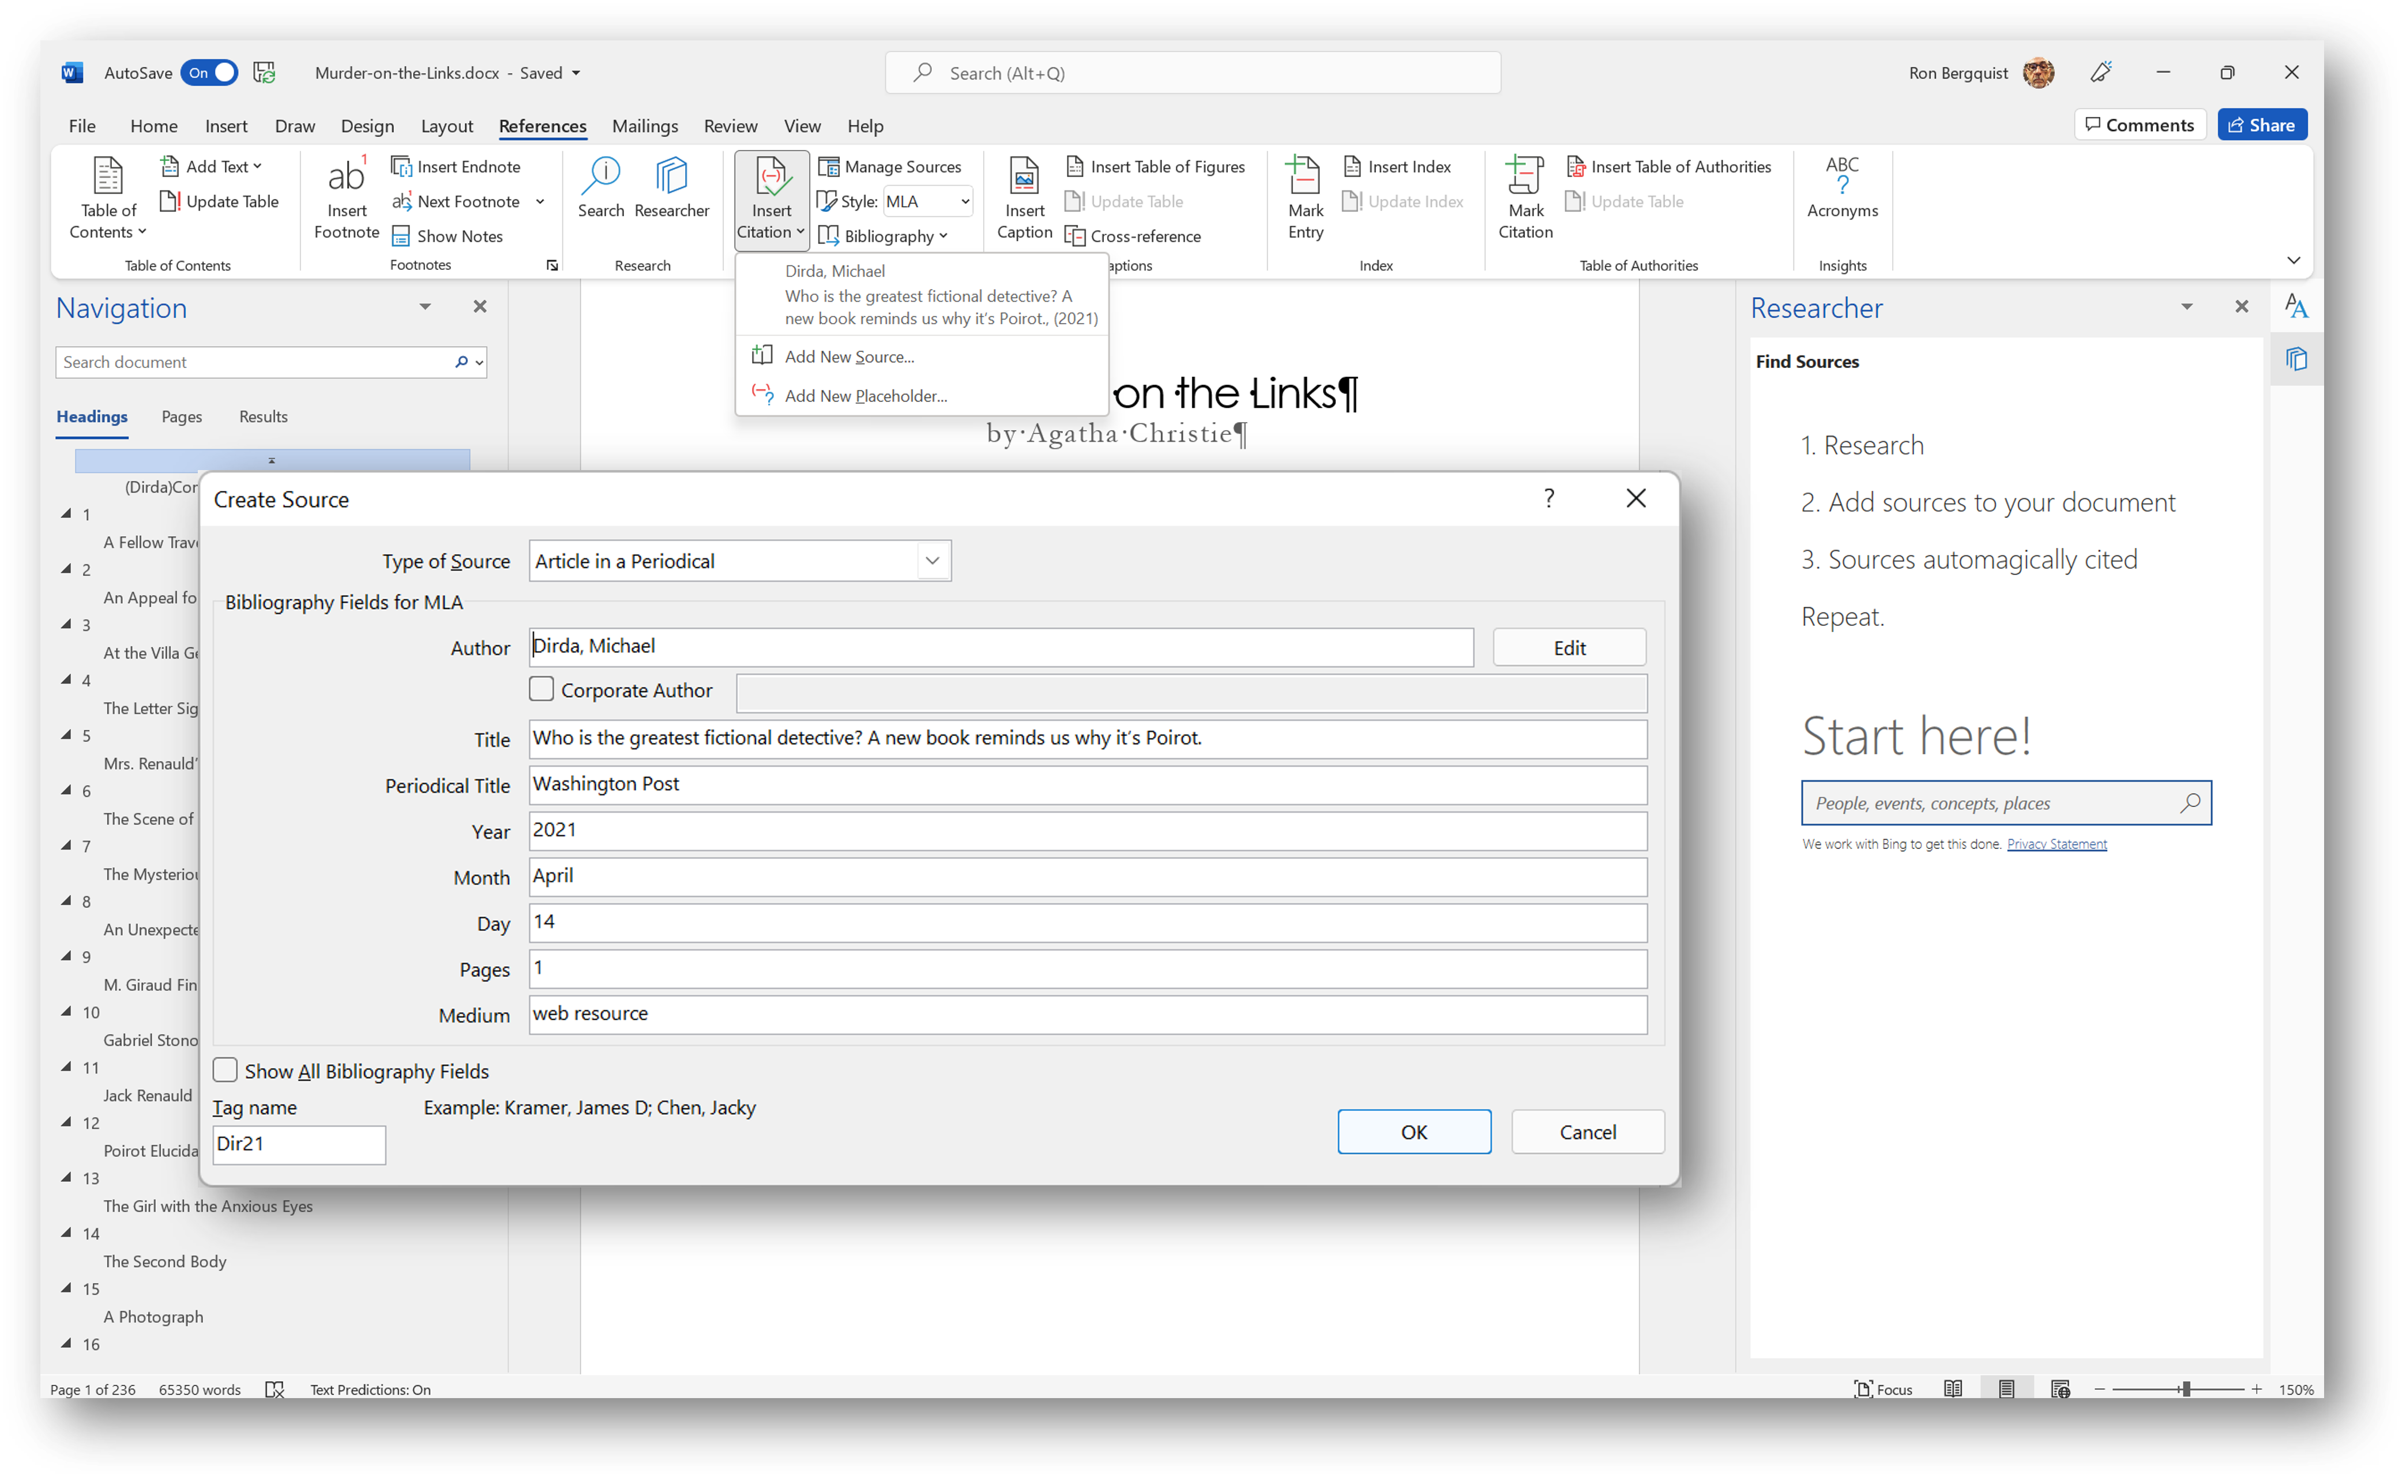Choose Add New Source from the menu
The width and height of the screenshot is (2406, 1480).
coord(849,356)
